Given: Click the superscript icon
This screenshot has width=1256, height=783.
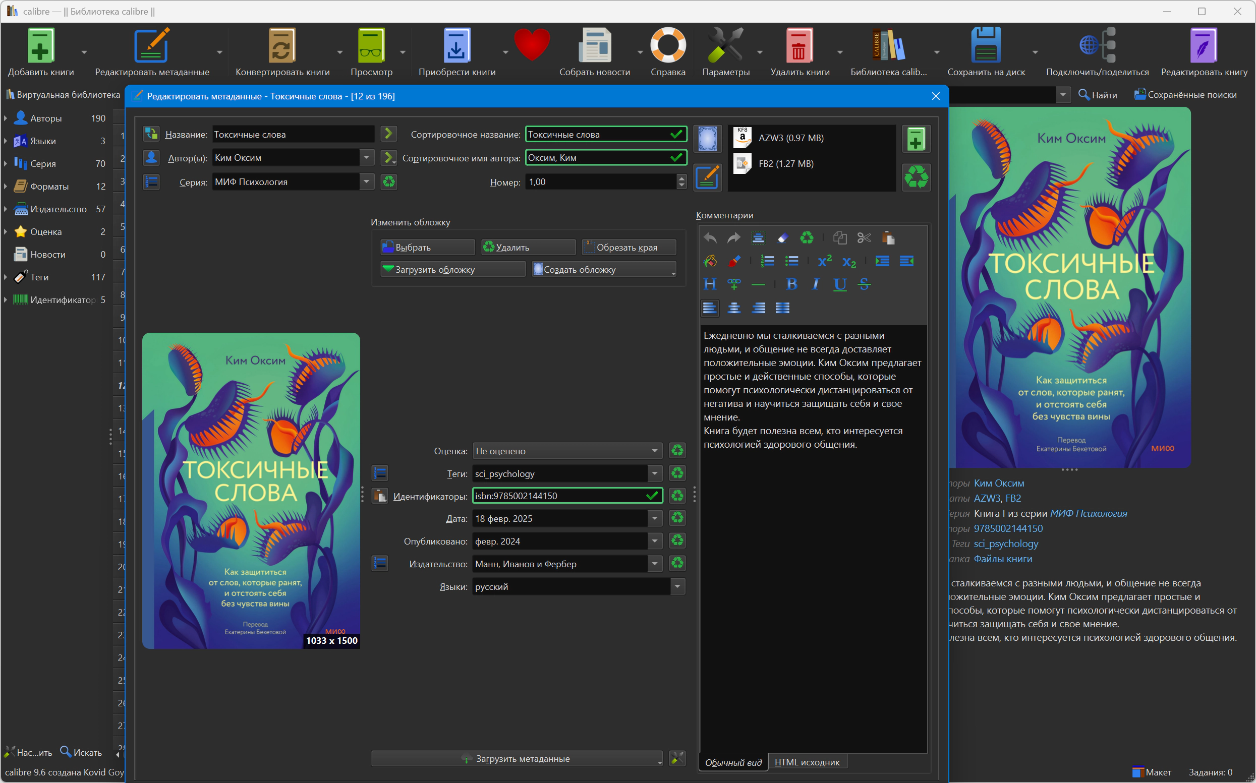Looking at the screenshot, I should tap(825, 261).
